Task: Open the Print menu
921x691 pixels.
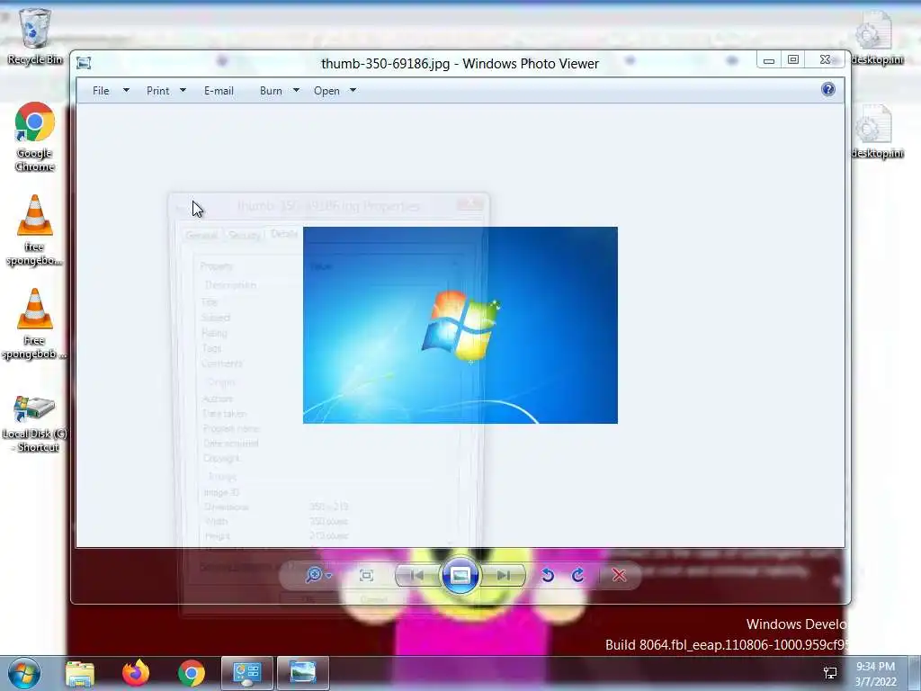Action: (158, 91)
